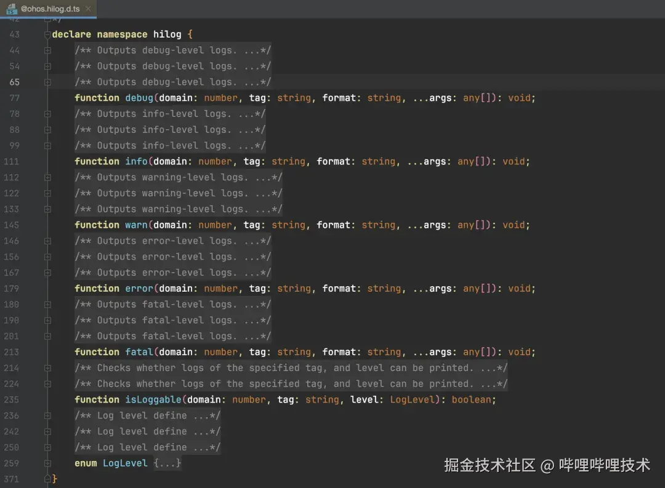Expand the folded warning-level comment at line 133
Viewport: 665px width, 488px height.
pos(47,209)
